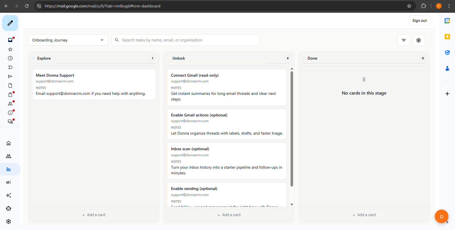
Task: Open Snoozed clock icon
Action: pyautogui.click(x=10, y=58)
